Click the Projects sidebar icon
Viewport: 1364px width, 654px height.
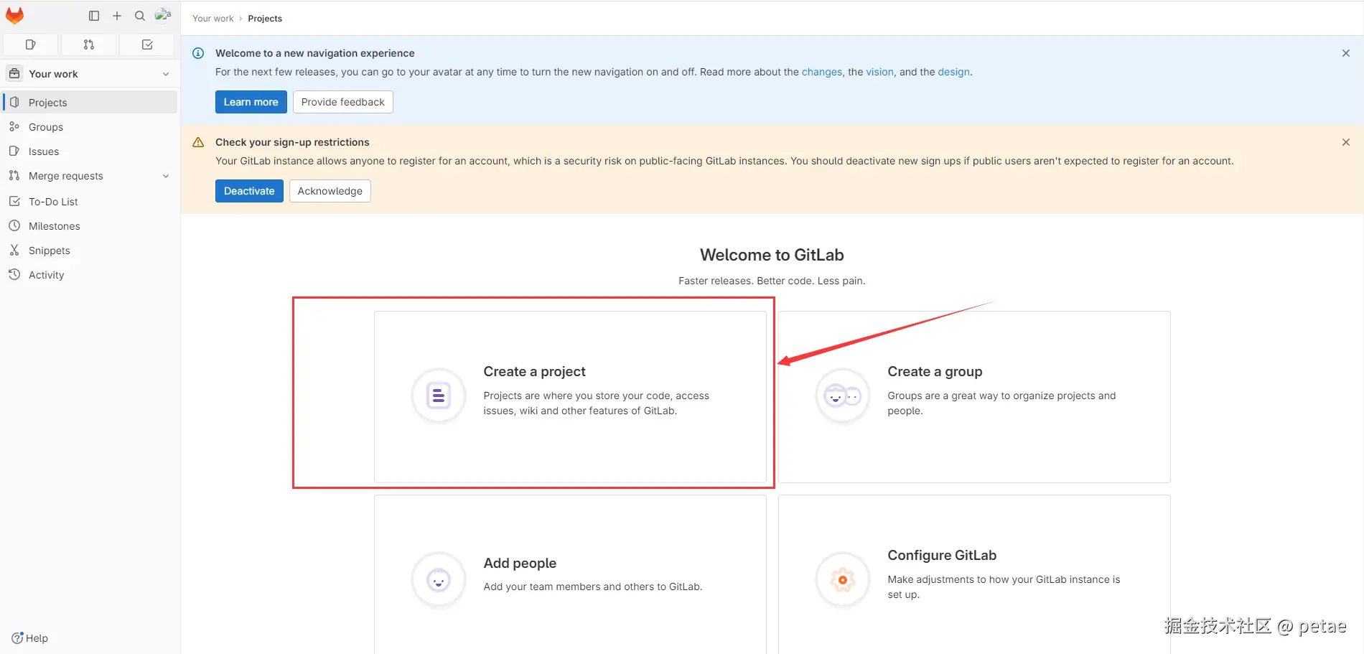(14, 102)
